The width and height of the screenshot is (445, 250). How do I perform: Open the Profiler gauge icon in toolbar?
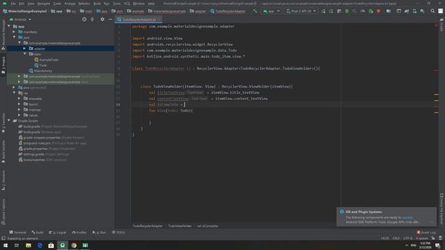(x=363, y=11)
